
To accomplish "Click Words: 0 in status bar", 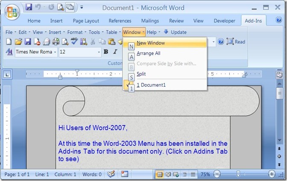I will pos(92,174).
